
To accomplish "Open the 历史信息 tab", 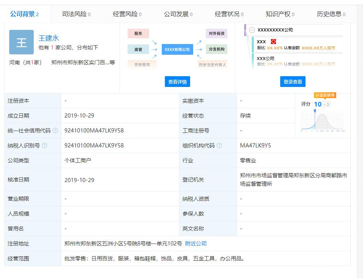I will click(x=331, y=14).
